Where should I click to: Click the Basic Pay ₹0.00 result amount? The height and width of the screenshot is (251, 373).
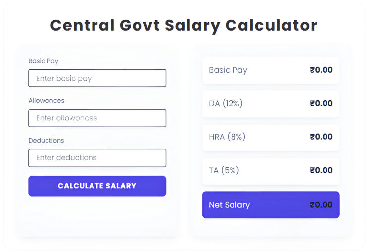[321, 70]
